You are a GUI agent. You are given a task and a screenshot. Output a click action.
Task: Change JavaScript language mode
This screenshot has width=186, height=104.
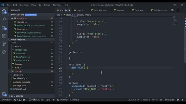pyautogui.click(x=169, y=100)
